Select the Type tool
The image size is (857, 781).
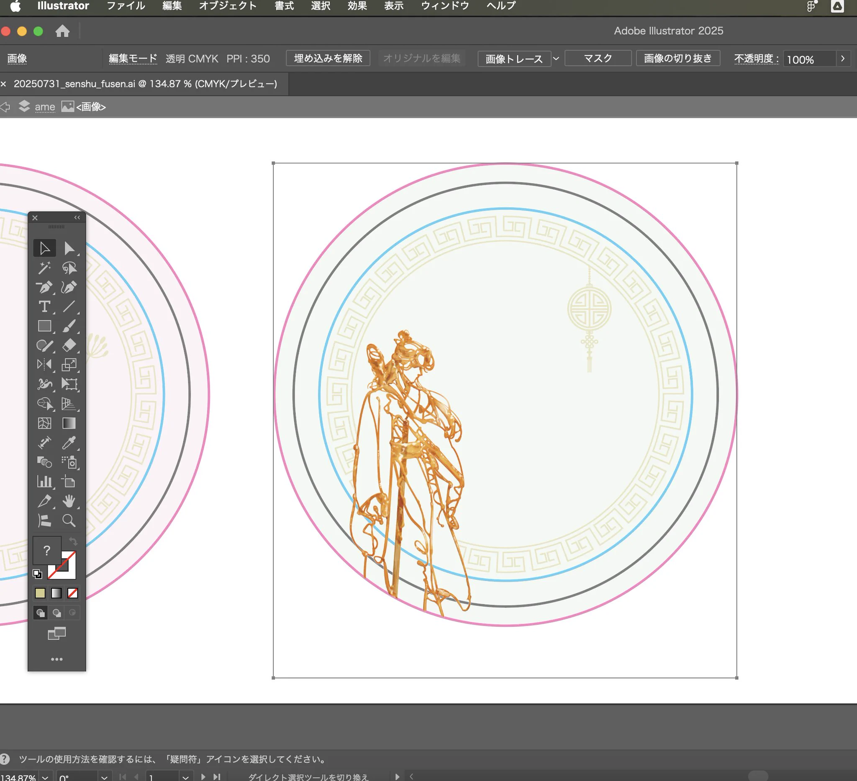(x=44, y=306)
